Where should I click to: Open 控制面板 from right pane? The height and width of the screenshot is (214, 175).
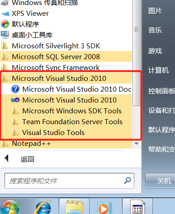coord(161,91)
